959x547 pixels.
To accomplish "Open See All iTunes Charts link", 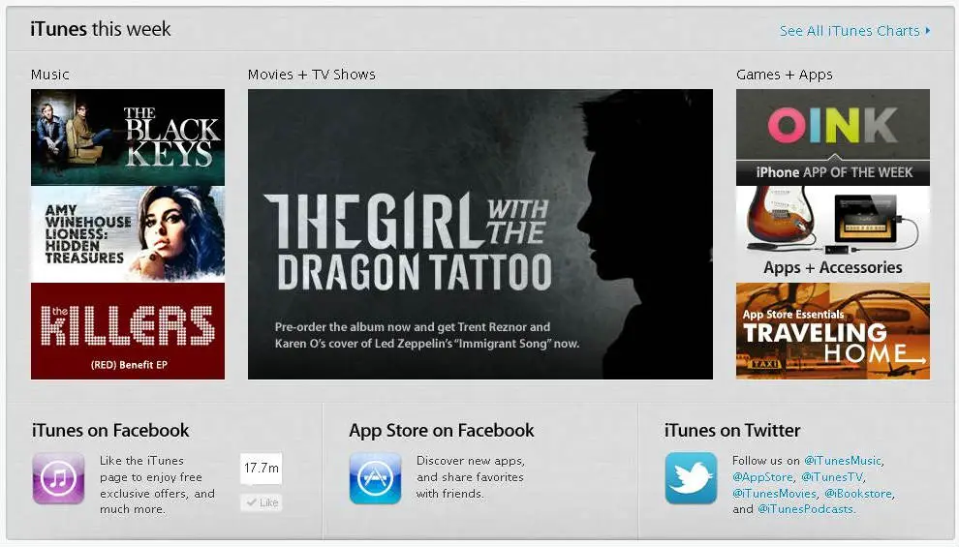I will 850,31.
